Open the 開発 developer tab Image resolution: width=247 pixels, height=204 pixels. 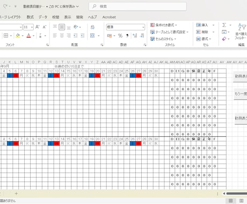79,17
